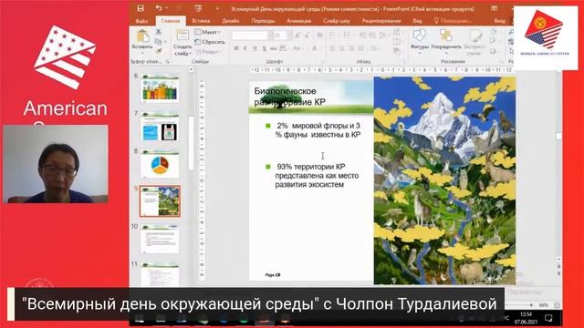
Task: Click slide title Биологическое разнообразие КР
Action: (x=290, y=97)
